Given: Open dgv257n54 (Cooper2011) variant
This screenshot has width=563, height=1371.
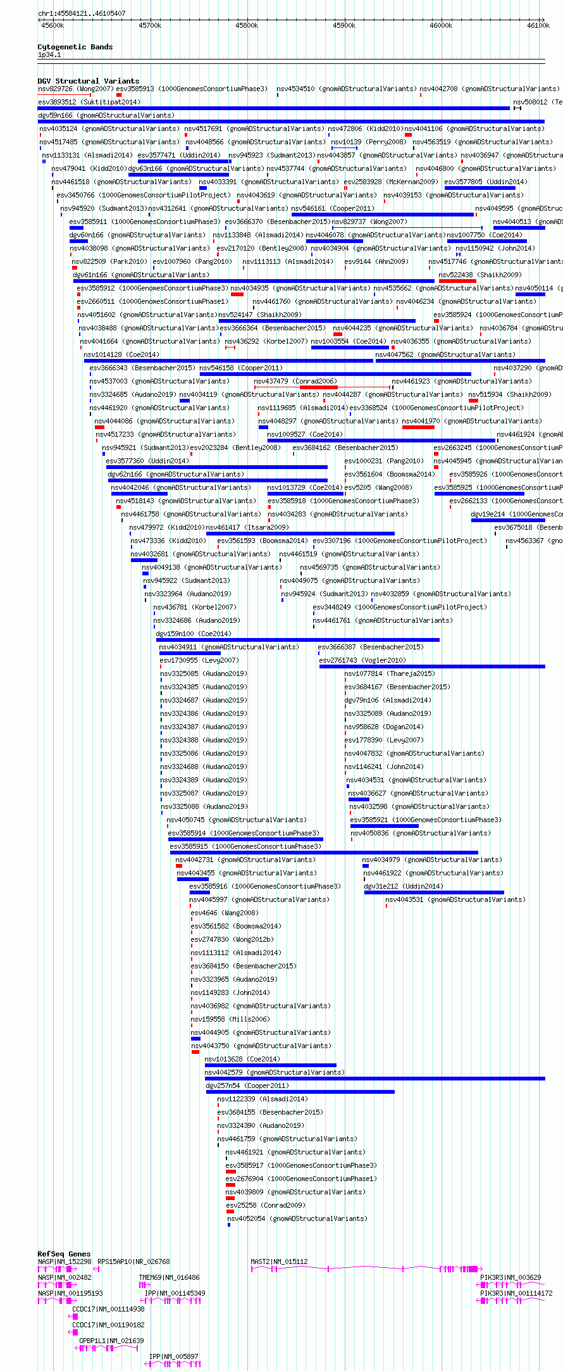Looking at the screenshot, I should [x=247, y=1086].
